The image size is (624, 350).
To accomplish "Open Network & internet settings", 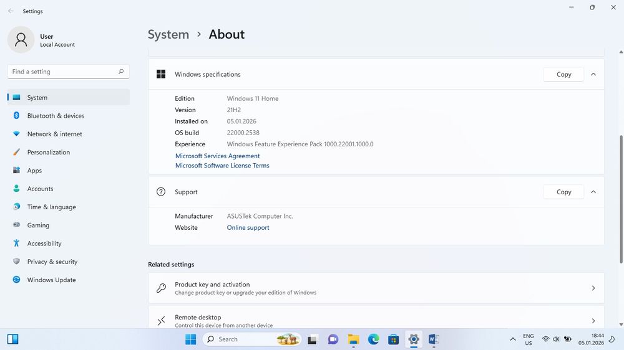I will [69, 134].
